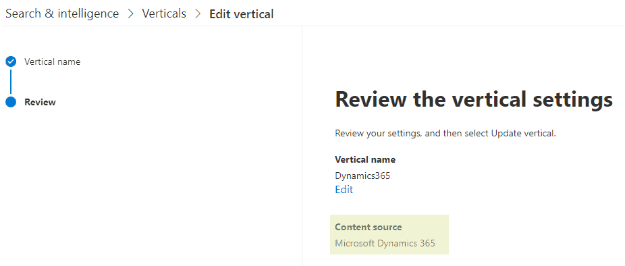Select the Dynamics365 vertical name value
The image size is (625, 266).
362,176
